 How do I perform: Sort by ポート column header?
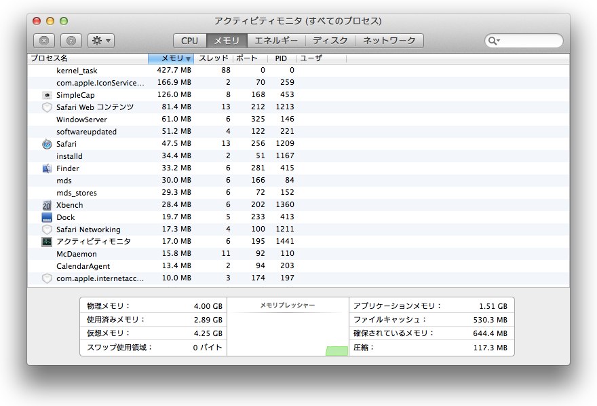[x=250, y=58]
